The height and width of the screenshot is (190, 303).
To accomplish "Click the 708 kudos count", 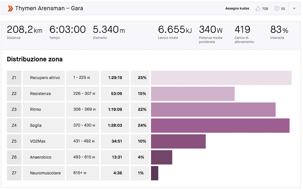I will [x=265, y=9].
